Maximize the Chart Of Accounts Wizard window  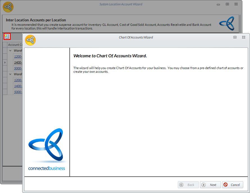235,37
